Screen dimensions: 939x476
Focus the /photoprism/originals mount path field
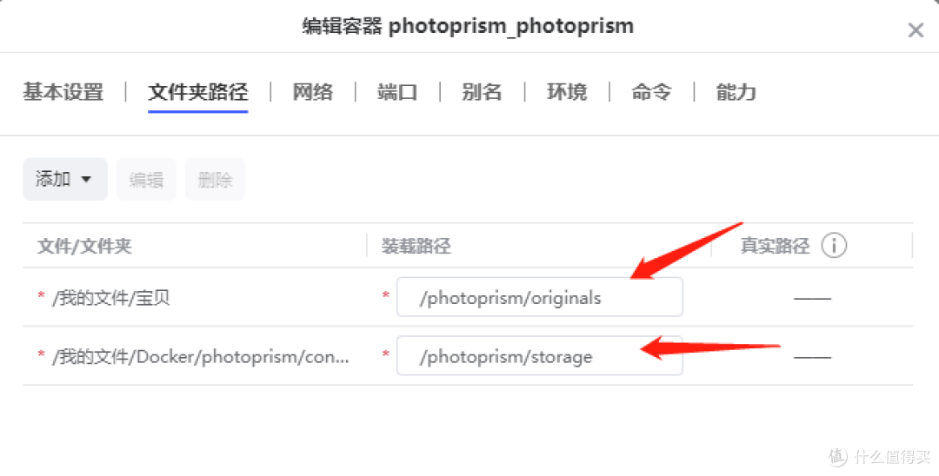540,297
